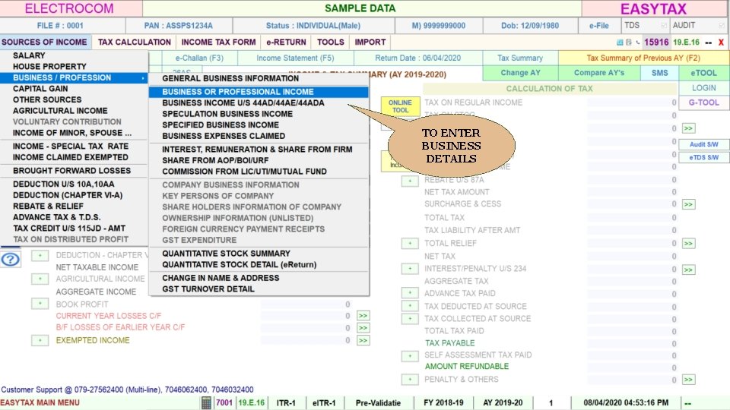
Task: Expand Agricultural Income plus button in summary
Action: (40, 279)
